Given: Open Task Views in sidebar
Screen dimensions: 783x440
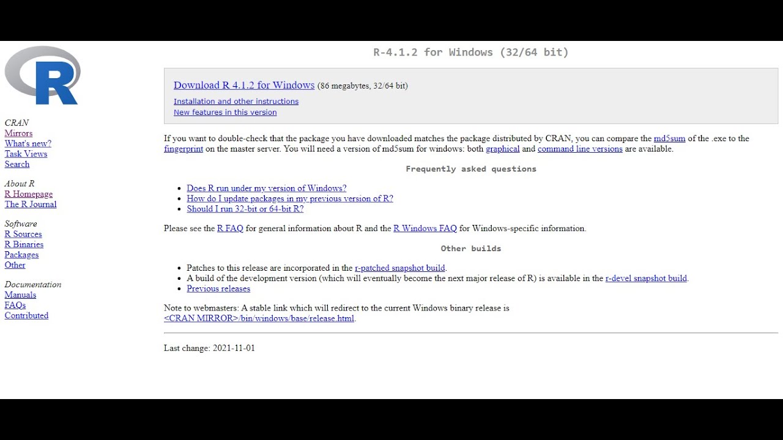Looking at the screenshot, I should click(x=26, y=154).
